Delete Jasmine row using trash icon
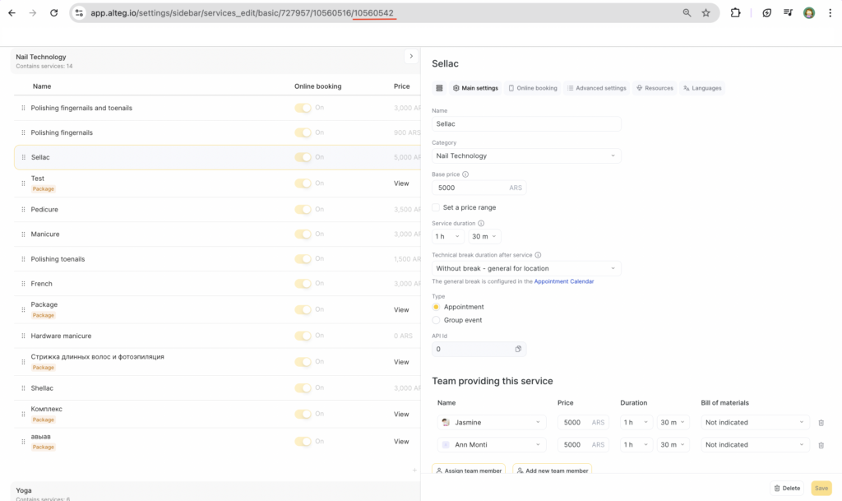 point(821,423)
